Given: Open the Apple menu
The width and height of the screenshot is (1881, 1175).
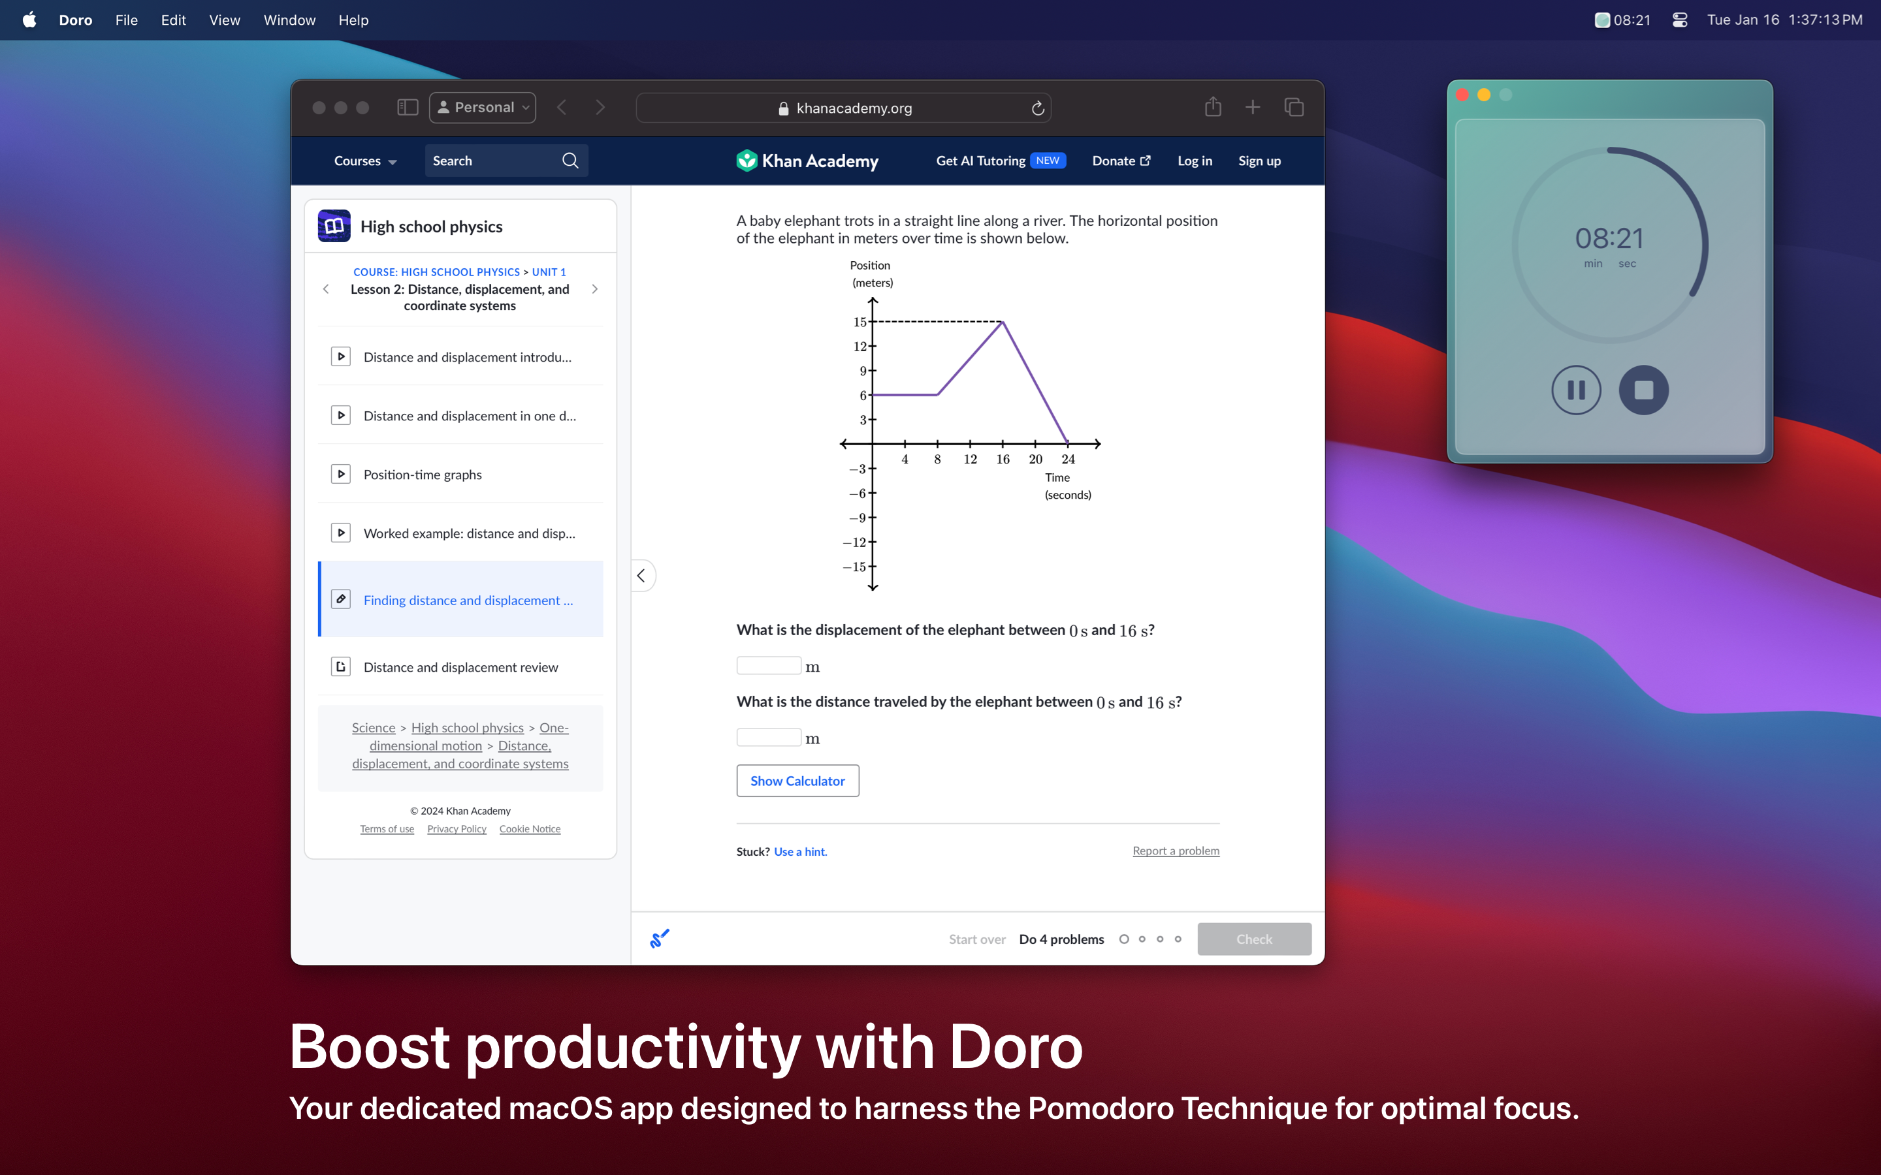Looking at the screenshot, I should click(x=29, y=20).
